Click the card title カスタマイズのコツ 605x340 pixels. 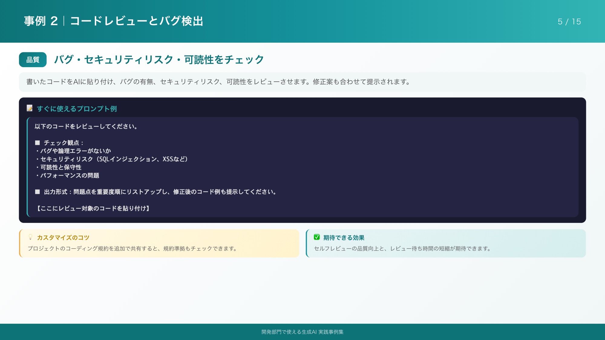[63, 238]
